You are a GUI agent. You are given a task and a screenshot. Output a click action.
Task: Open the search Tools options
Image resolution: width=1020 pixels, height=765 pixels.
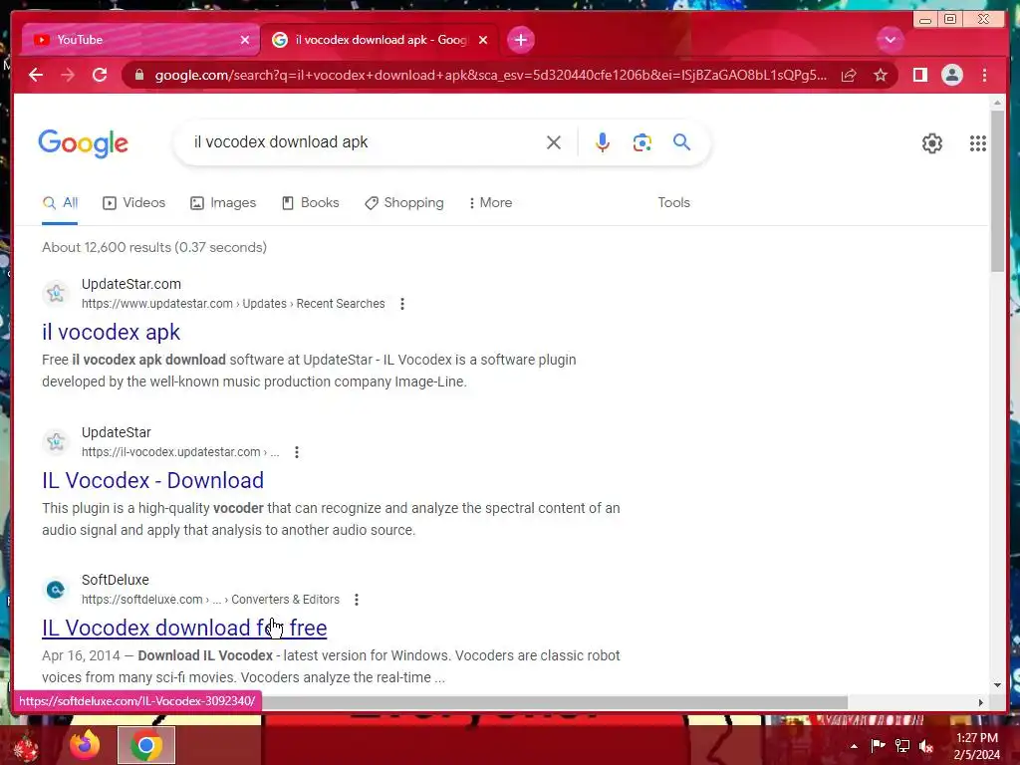pyautogui.click(x=674, y=203)
